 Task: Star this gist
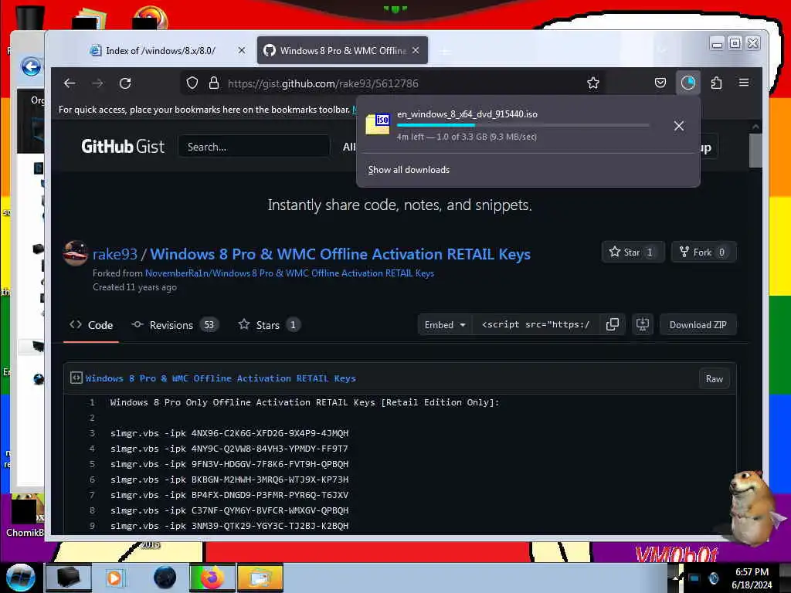tap(633, 252)
